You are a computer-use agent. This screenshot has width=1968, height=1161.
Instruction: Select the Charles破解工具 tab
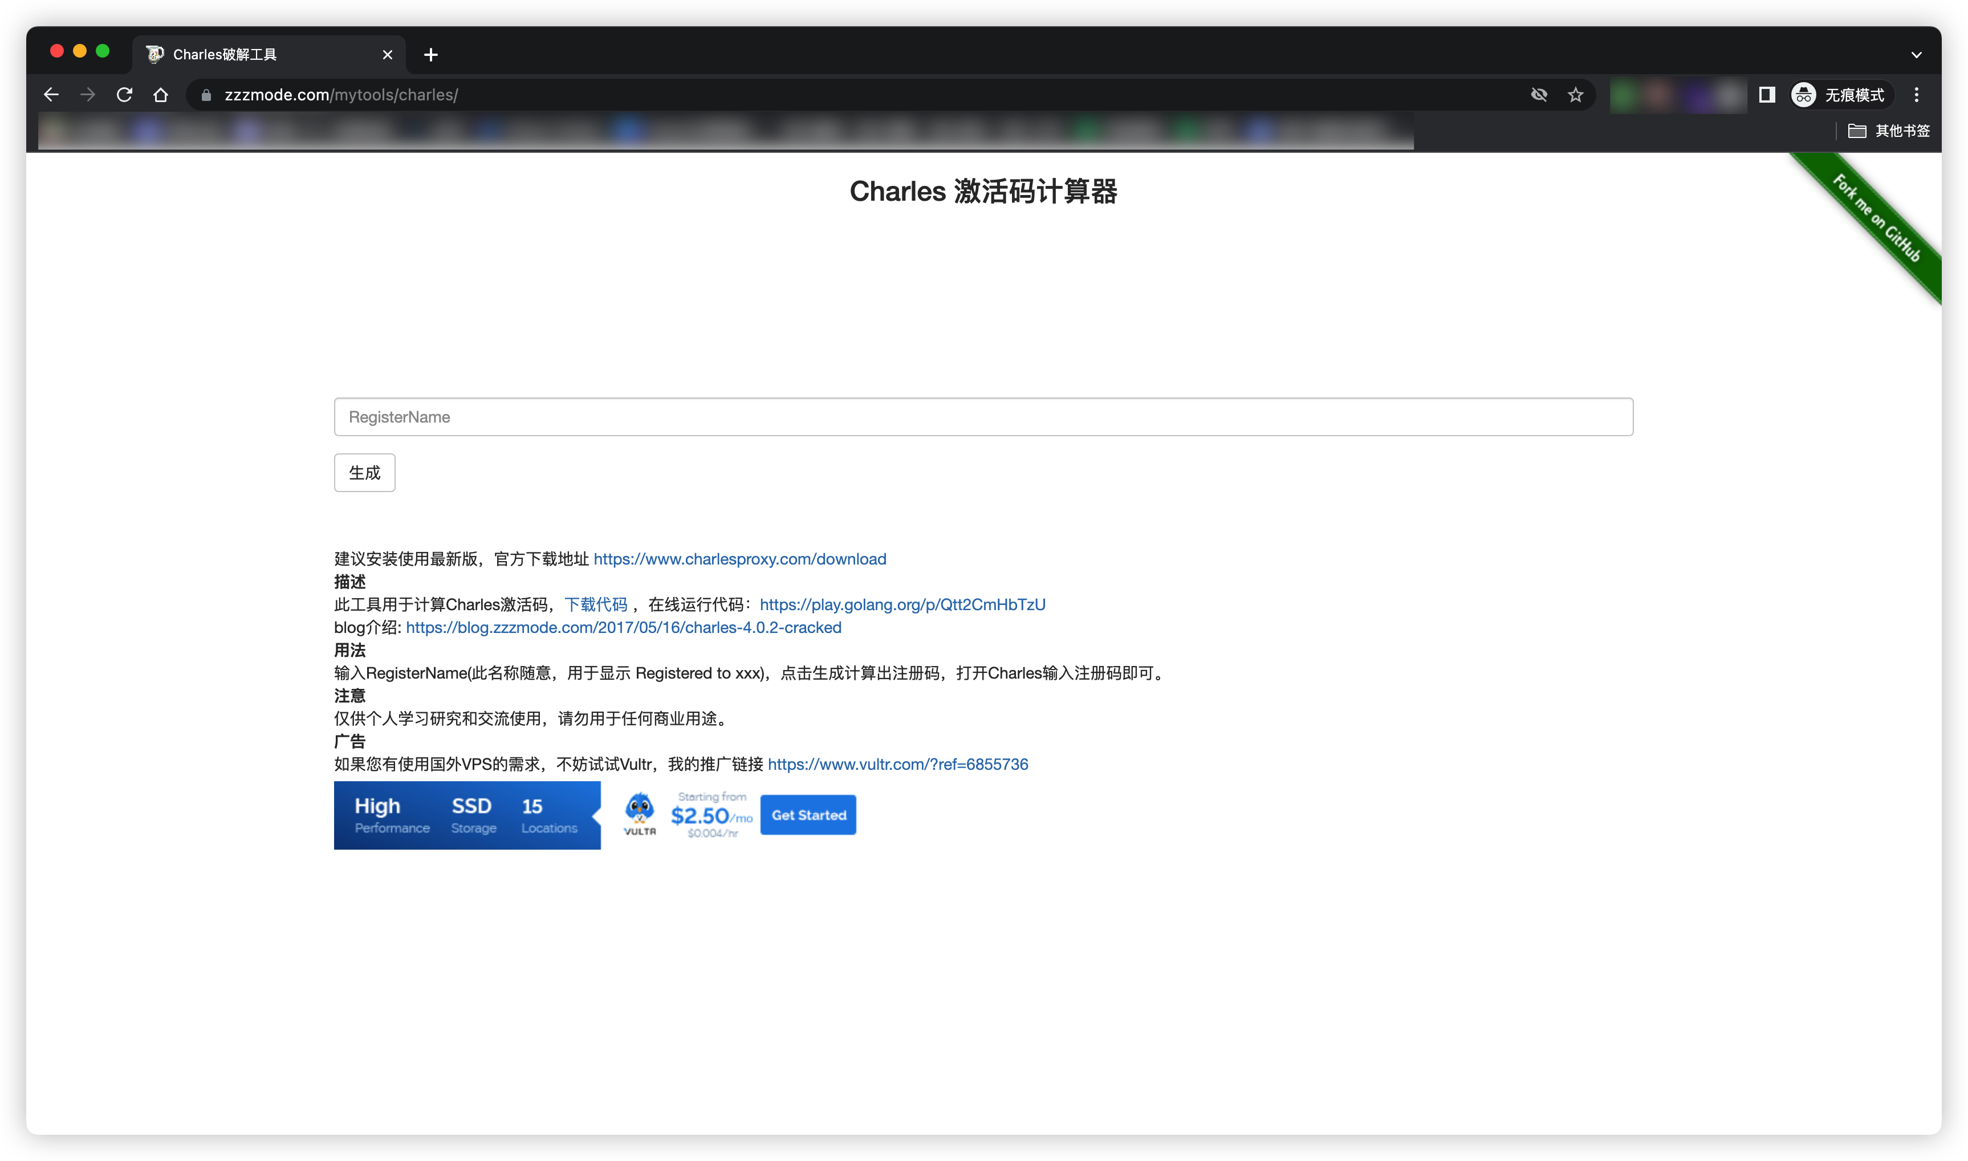[258, 55]
